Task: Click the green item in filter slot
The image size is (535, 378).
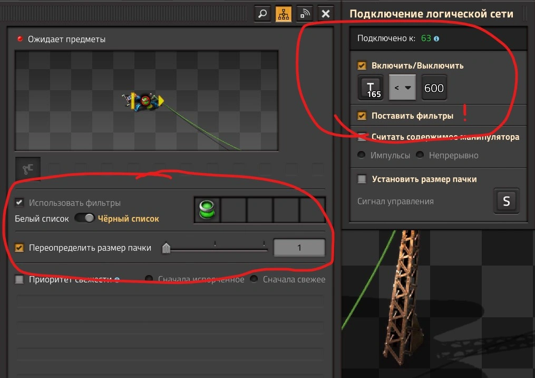Action: click(208, 210)
